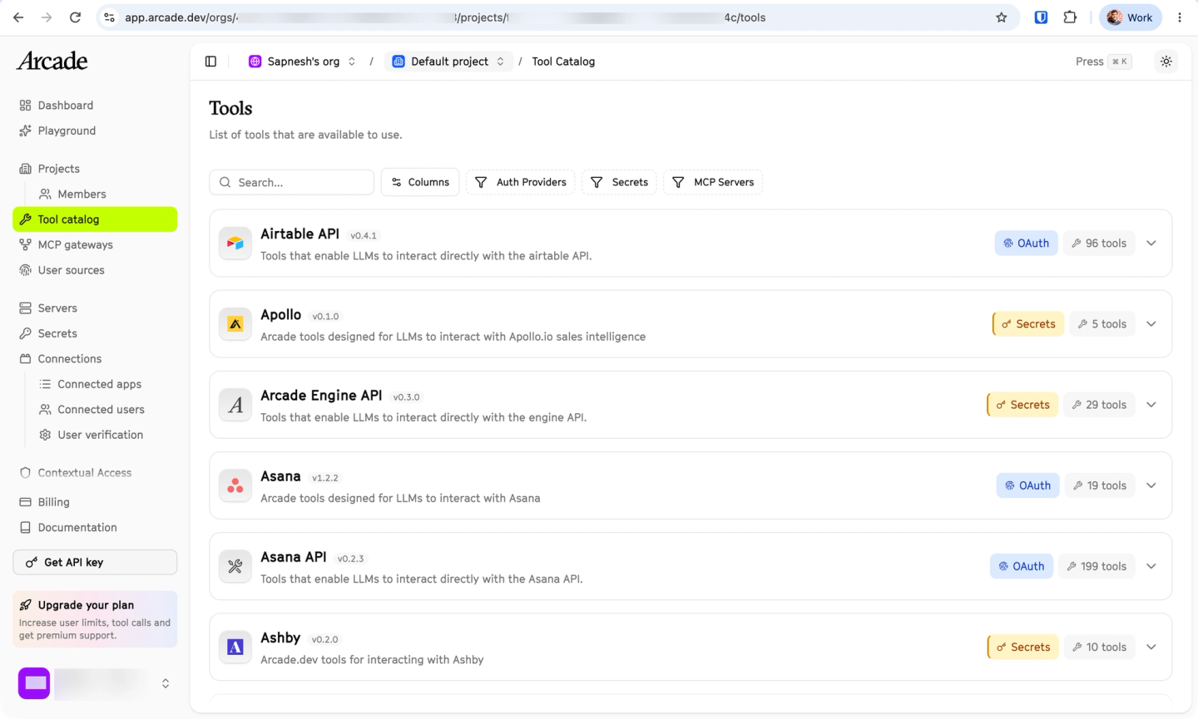This screenshot has height=719, width=1198.
Task: Click the 96 tools badge
Action: tap(1099, 244)
